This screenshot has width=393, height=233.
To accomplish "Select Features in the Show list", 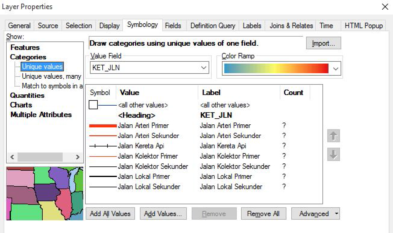I will point(25,48).
